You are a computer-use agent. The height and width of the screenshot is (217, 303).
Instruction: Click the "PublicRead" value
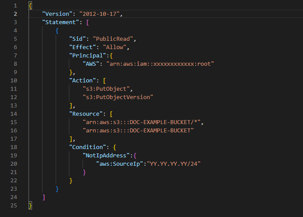(x=113, y=39)
